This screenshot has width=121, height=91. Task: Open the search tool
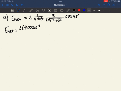[12, 5]
